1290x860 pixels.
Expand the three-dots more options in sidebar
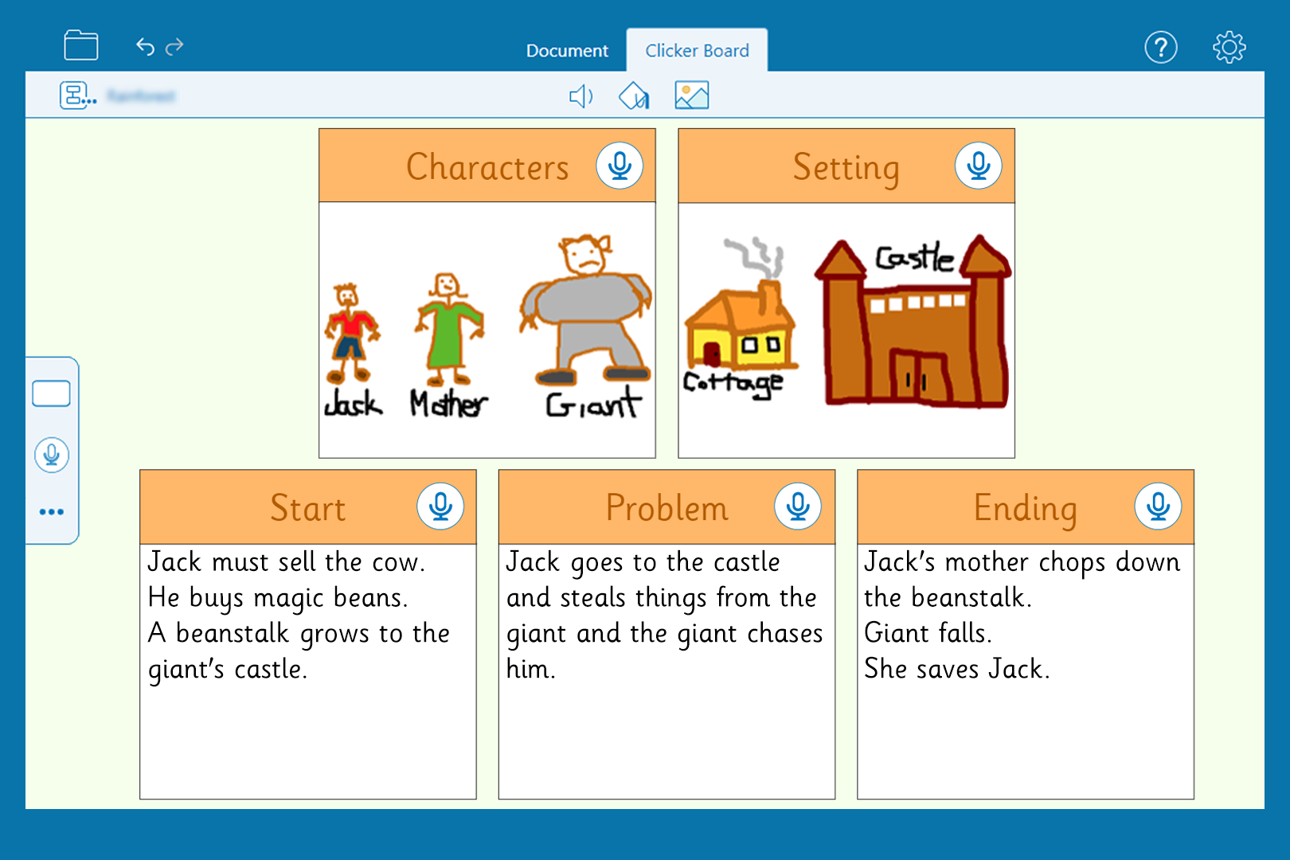pyautogui.click(x=52, y=512)
